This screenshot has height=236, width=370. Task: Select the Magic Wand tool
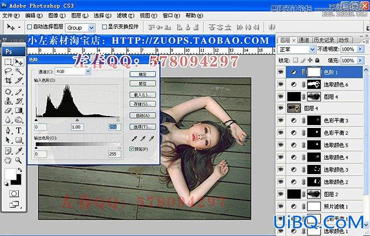coord(19,71)
